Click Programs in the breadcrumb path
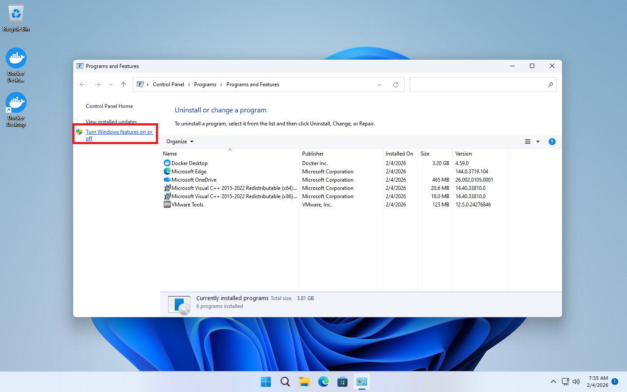This screenshot has width=627, height=392. click(x=205, y=84)
